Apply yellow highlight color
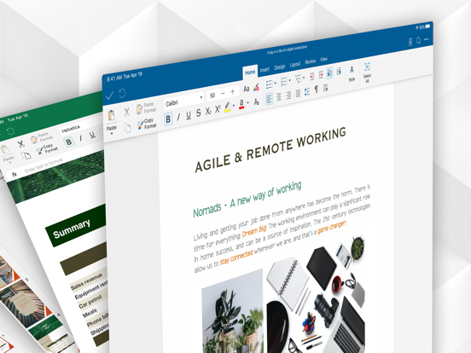This screenshot has height=353, width=471. (227, 107)
